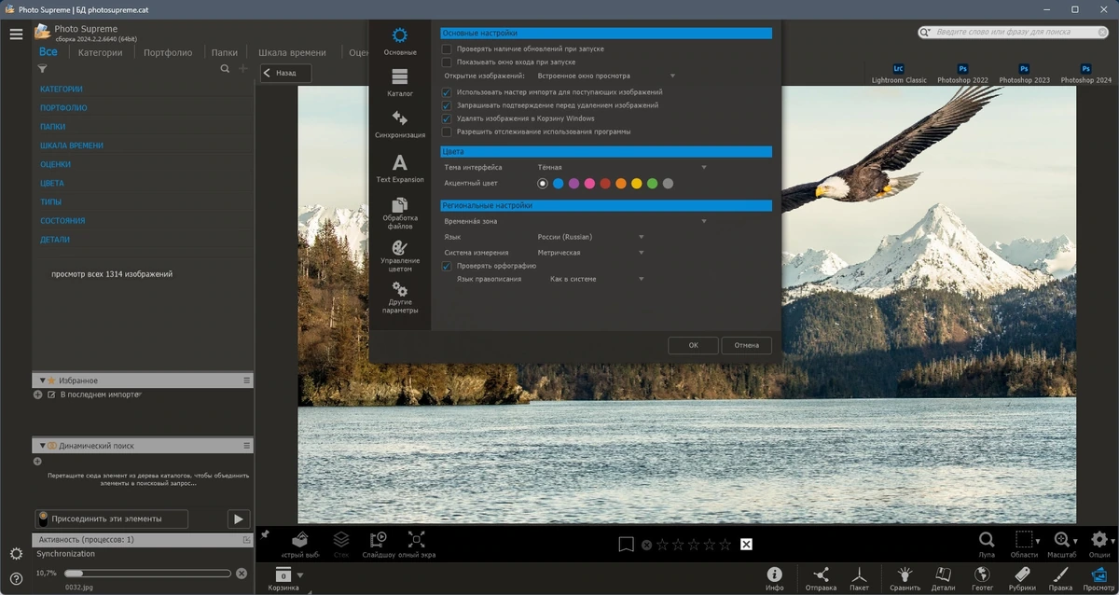The width and height of the screenshot is (1119, 595).
Task: Toggle the bookmark flag on image
Action: (626, 544)
